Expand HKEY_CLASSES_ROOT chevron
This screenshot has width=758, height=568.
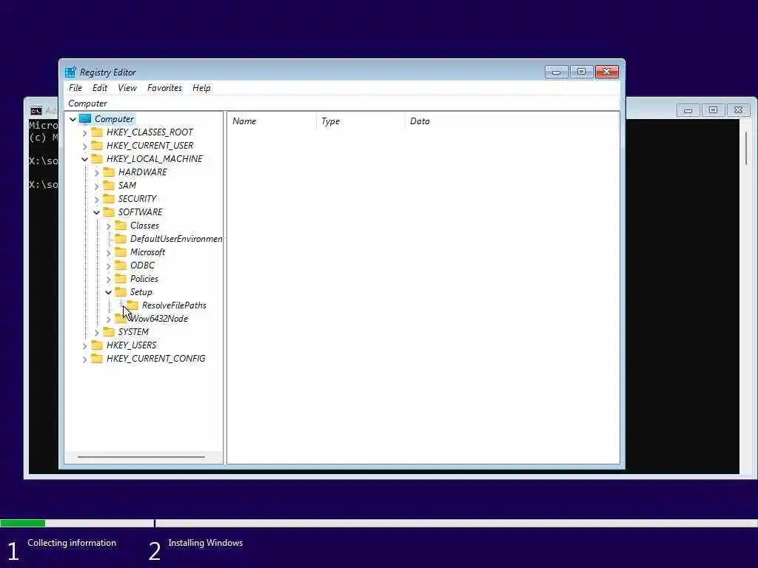[84, 132]
